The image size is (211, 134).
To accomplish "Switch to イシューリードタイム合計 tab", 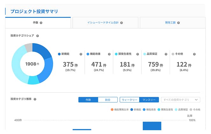I will click(x=105, y=23).
